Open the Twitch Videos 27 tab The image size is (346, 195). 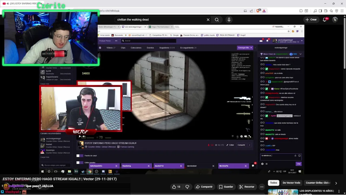[111, 48]
